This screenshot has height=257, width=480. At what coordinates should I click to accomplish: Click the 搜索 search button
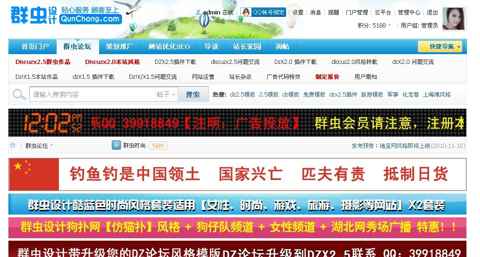click(193, 94)
